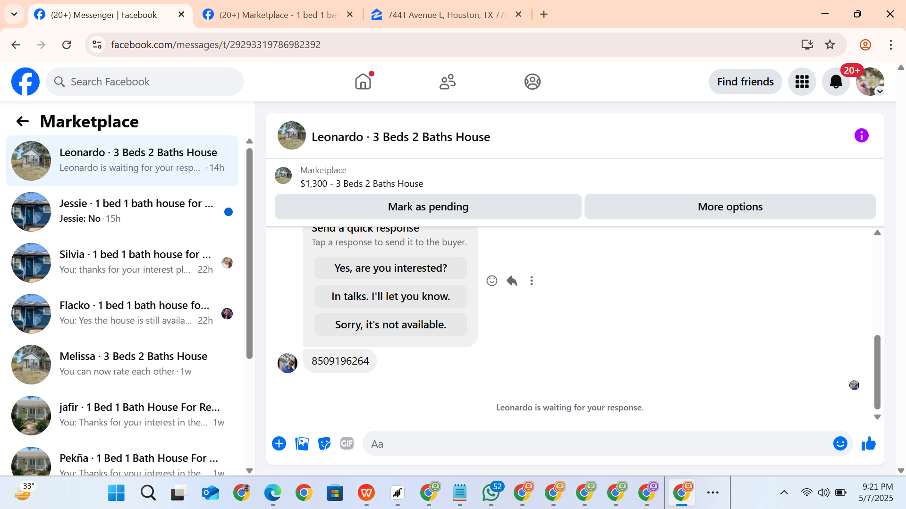
Task: Open more actions plus icon in composer
Action: [279, 443]
